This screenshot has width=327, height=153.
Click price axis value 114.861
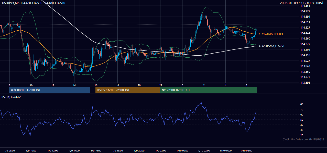pos(305,6)
